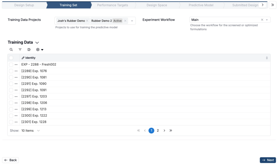This screenshot has width=278, height=165.
Task: Open the Submitted Design step tab
Action: [245, 5]
